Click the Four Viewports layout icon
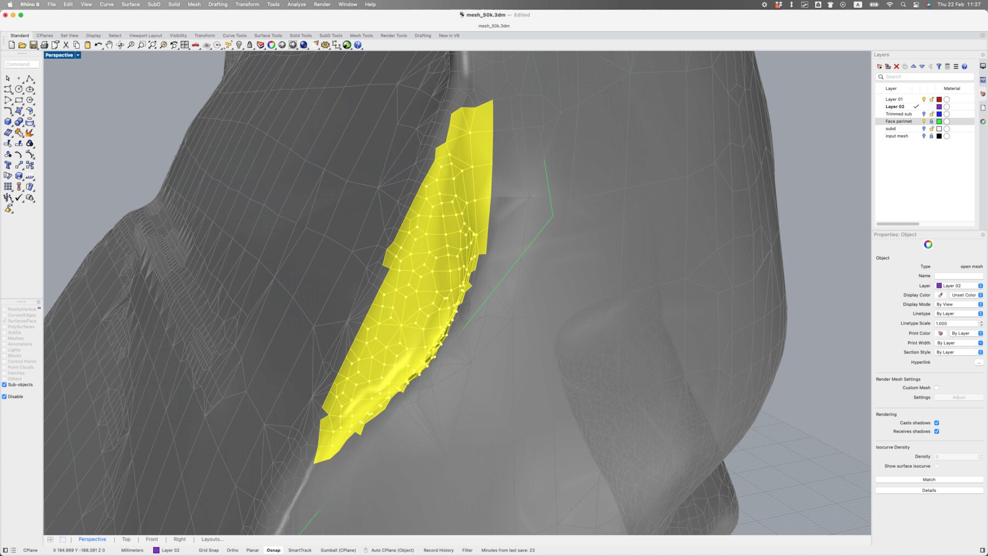Viewport: 988px width, 556px height. (x=185, y=45)
